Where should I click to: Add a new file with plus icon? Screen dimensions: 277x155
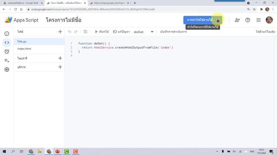(60, 31)
